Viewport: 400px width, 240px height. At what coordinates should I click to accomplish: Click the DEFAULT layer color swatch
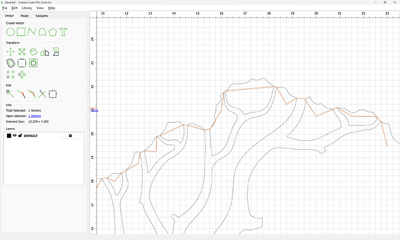click(x=9, y=136)
